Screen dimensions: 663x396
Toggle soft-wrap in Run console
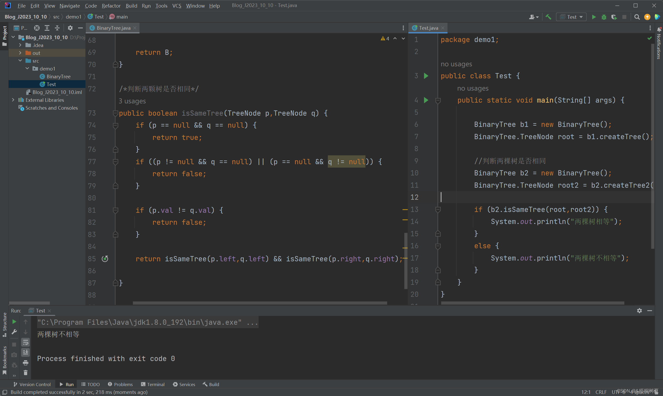pos(26,342)
